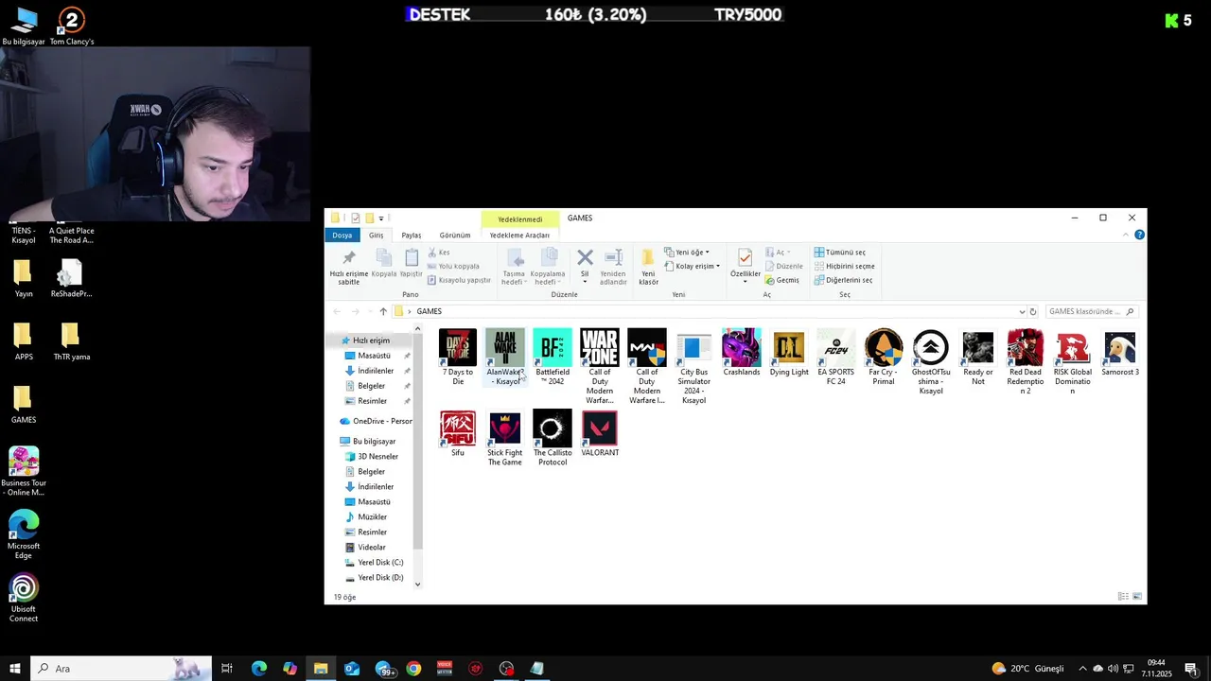Select the Samorost 3 shortcut
This screenshot has height=681, width=1211.
(x=1120, y=353)
